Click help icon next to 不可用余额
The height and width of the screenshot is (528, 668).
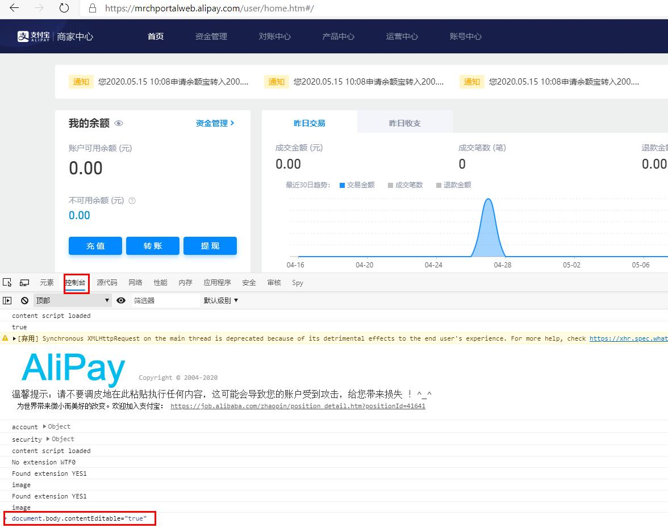click(132, 200)
